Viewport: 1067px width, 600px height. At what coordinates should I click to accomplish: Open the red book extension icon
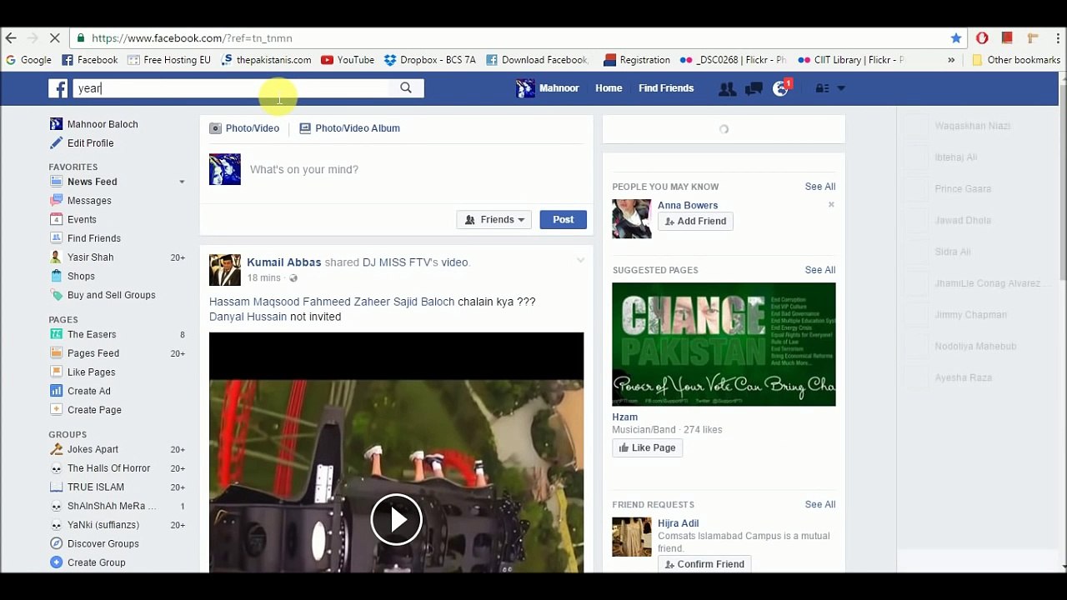click(1007, 38)
